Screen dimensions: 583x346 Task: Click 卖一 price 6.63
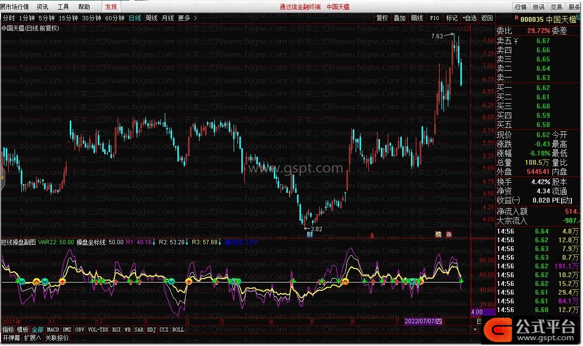coord(543,78)
